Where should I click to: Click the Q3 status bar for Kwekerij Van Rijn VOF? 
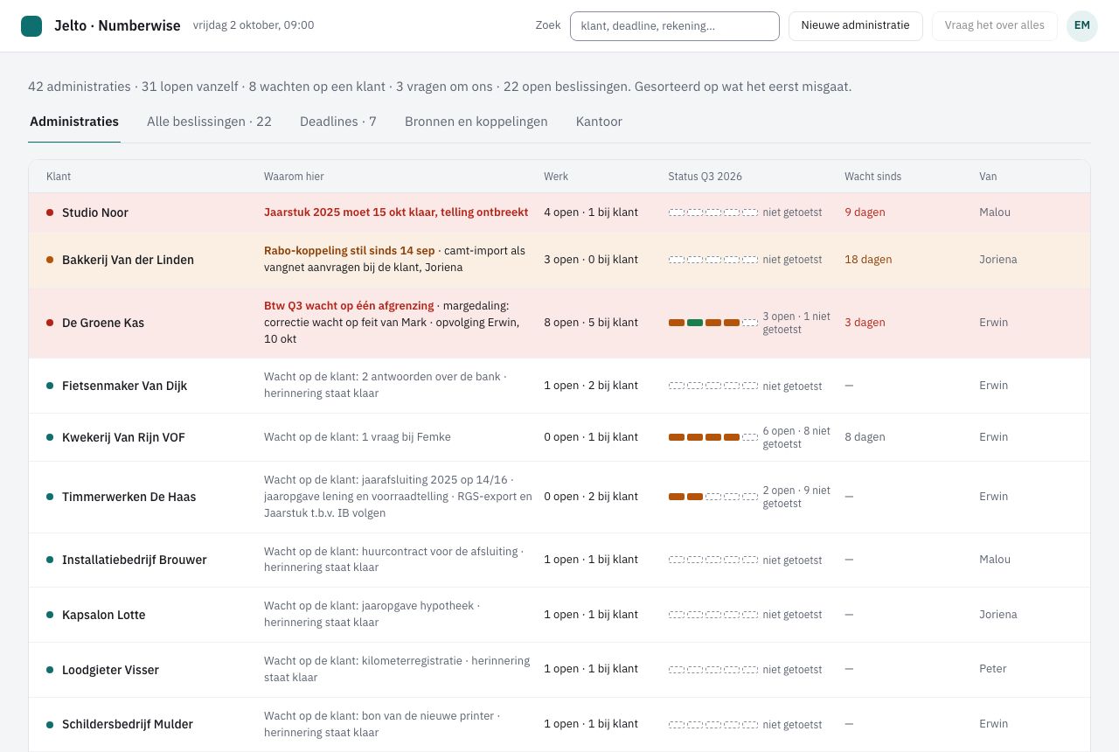click(x=713, y=437)
